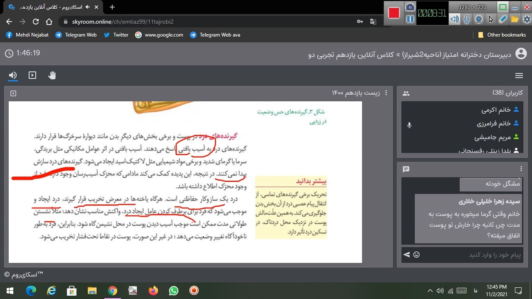
Task: Toggle Skyroom speaker sound on or off
Action: [x=13, y=75]
